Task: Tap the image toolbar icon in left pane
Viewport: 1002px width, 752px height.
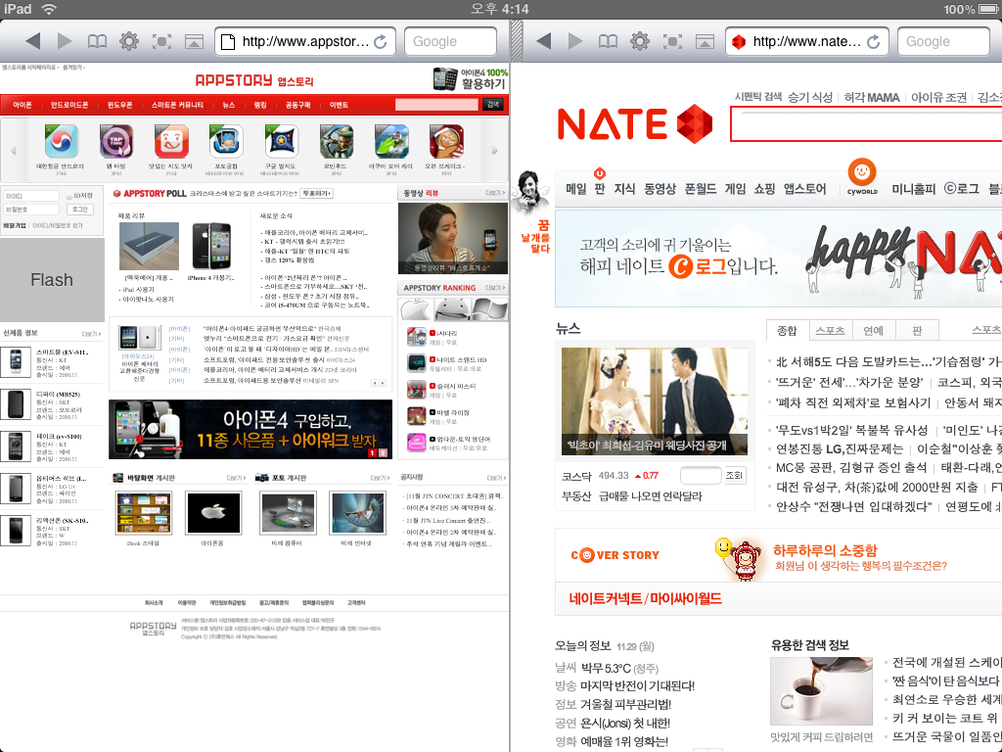Action: (x=195, y=41)
